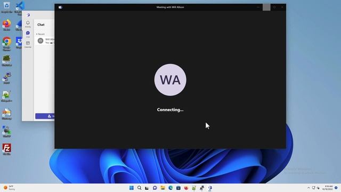Launch Microsoft Edge from taskbar
Screen dimensions: 341x192
click(170, 188)
